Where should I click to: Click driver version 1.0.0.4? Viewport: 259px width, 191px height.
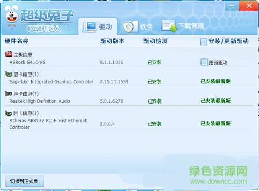pos(107,124)
